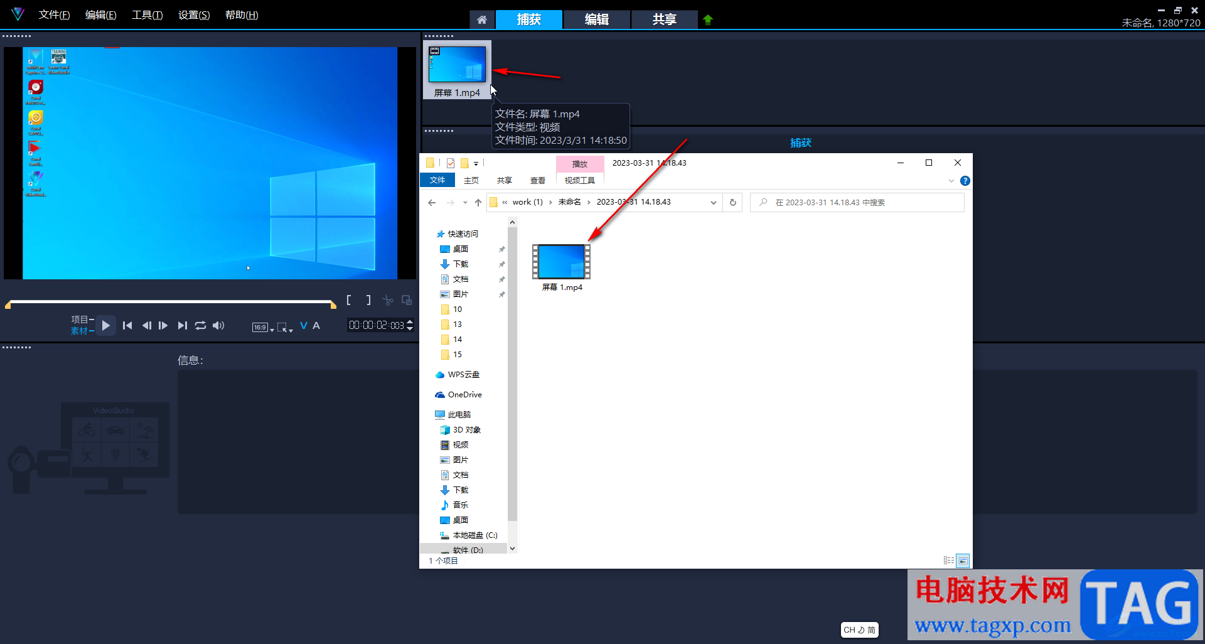Click the enlarge preview window icon

tap(407, 300)
